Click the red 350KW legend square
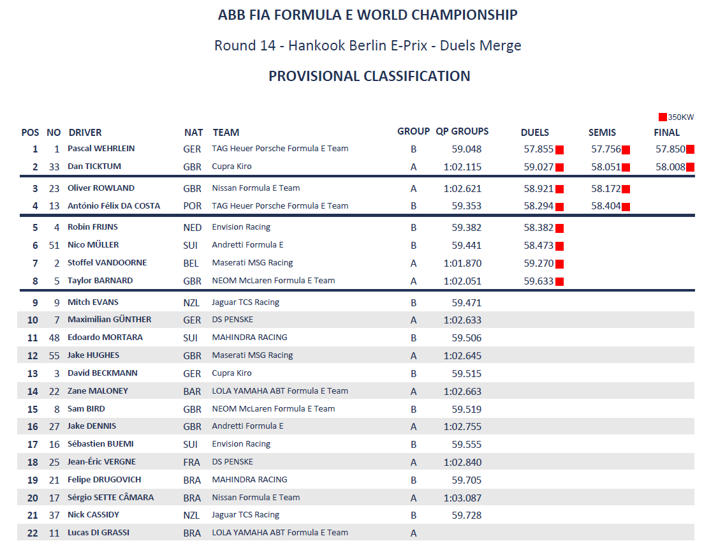Image resolution: width=718 pixels, height=557 pixels. click(663, 117)
